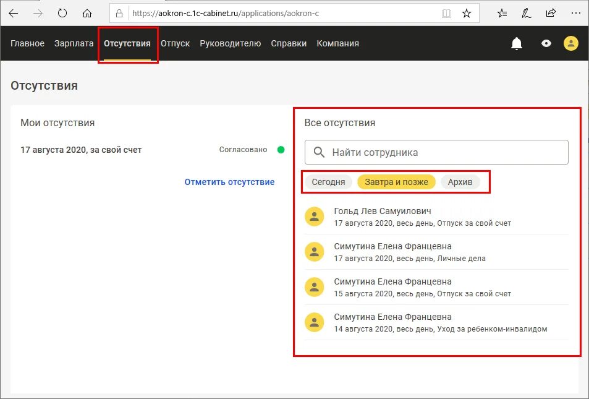Select the Архив filter chip

(460, 182)
